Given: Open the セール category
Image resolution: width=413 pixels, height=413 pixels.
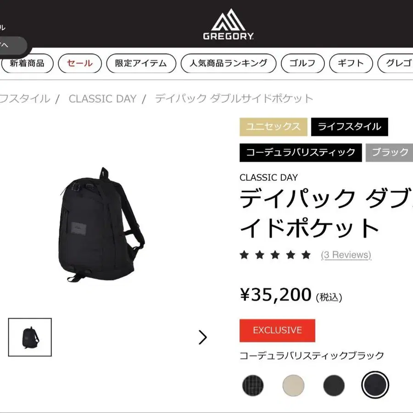Looking at the screenshot, I should 80,63.
